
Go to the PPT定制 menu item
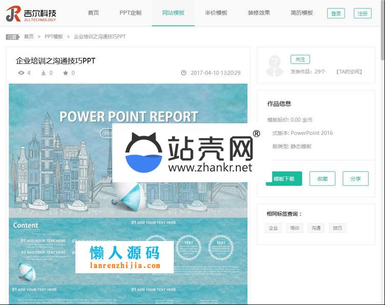click(x=130, y=13)
